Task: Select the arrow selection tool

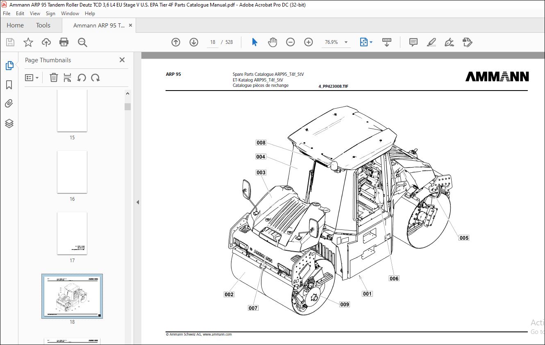Action: click(x=254, y=42)
